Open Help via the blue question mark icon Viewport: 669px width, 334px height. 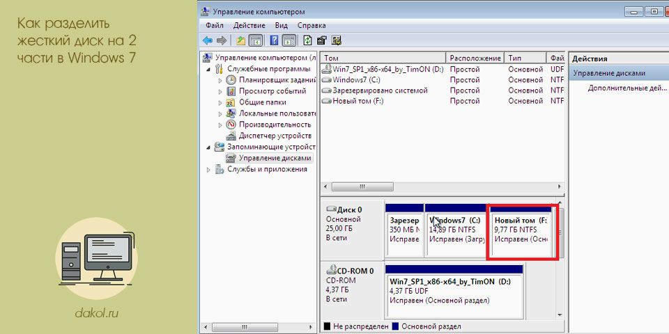click(x=275, y=40)
